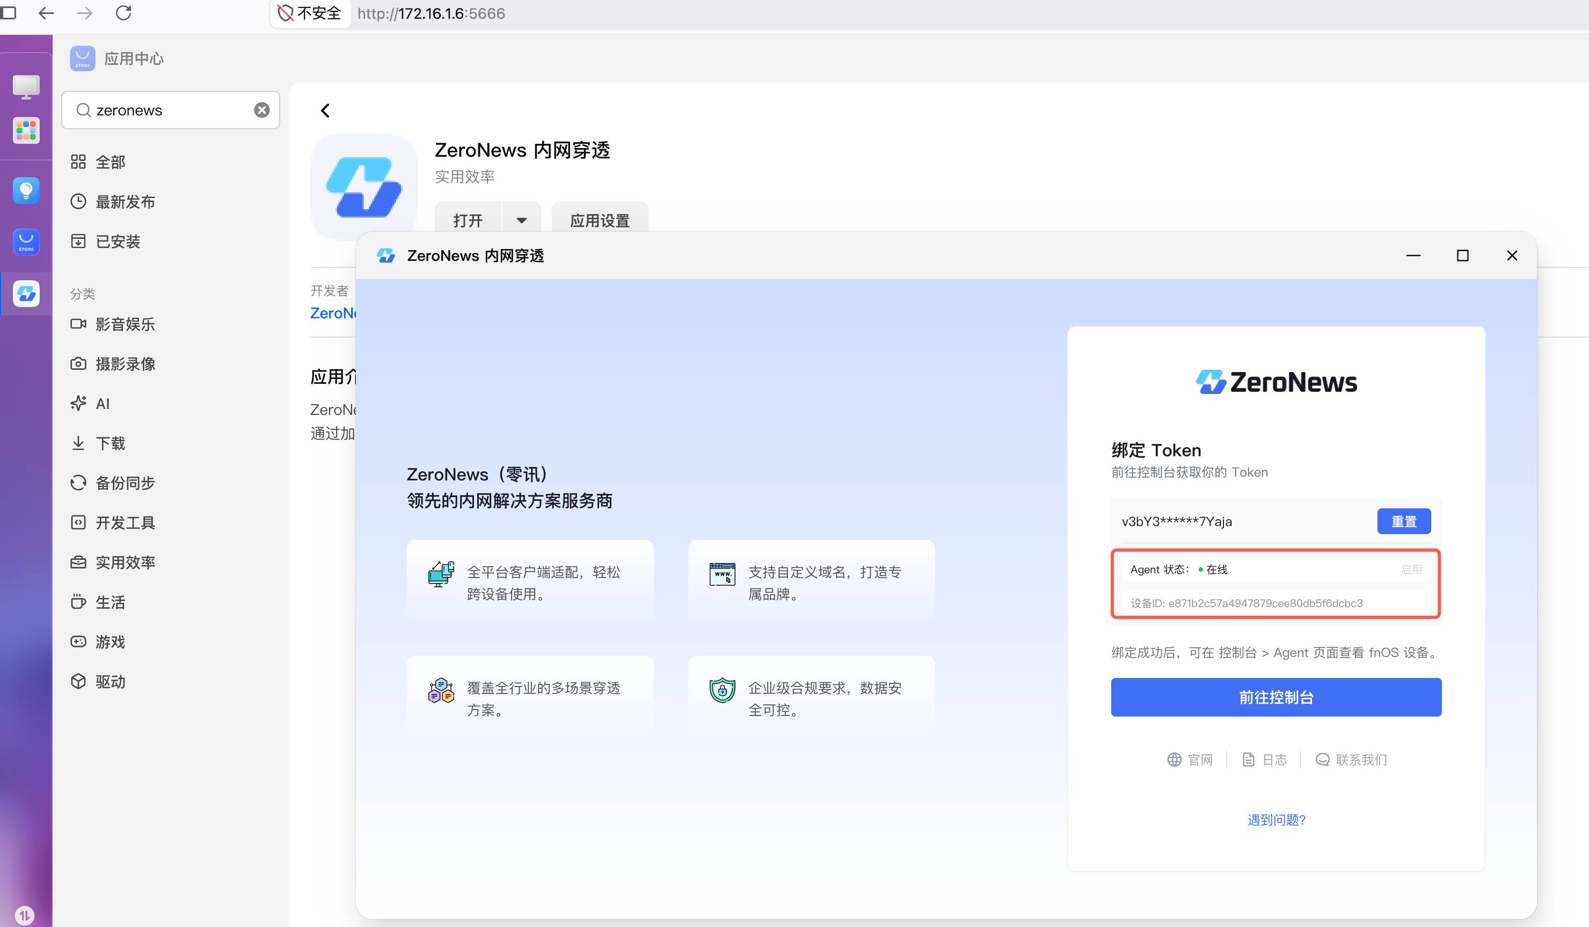Open the AI category

[90, 404]
